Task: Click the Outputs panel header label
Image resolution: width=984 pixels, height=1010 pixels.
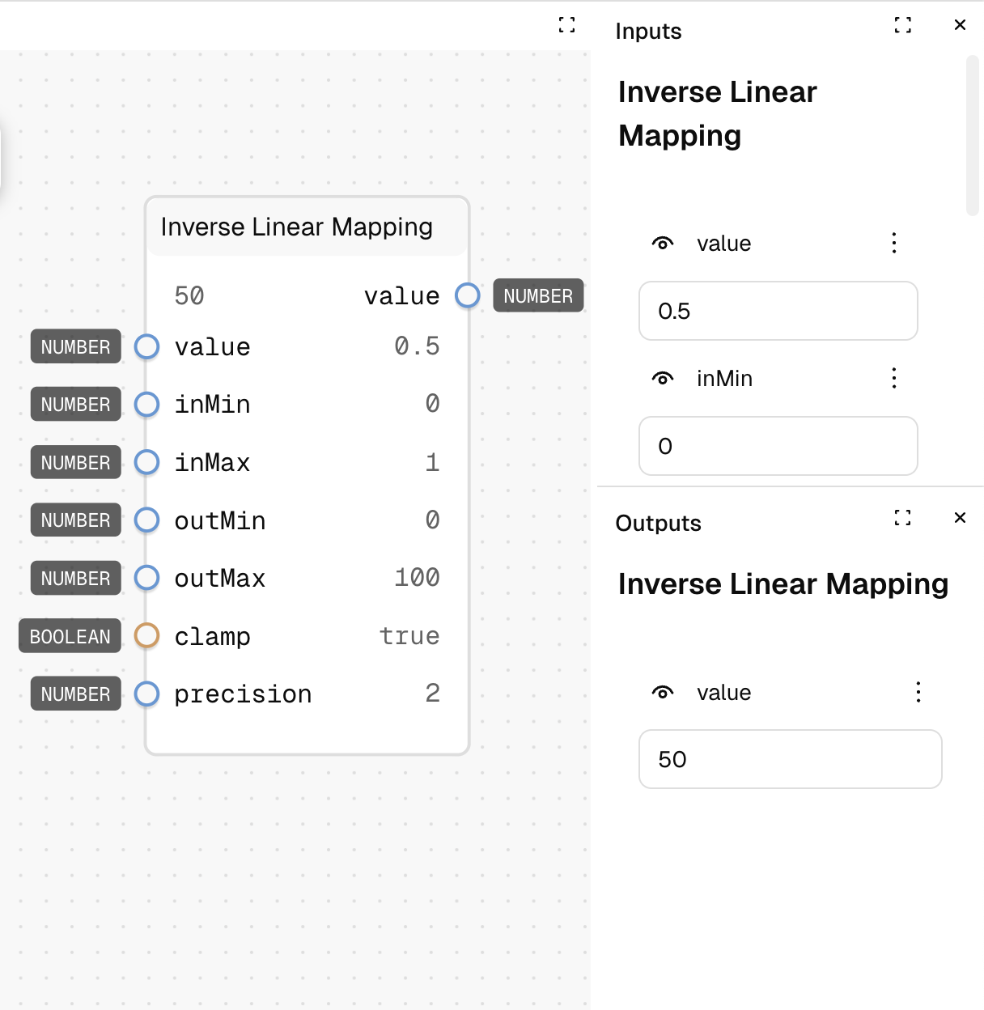Action: pyautogui.click(x=658, y=524)
